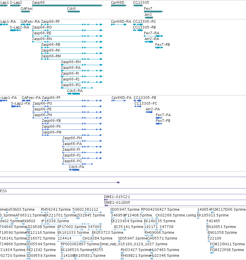Image resolution: width=246 pixels, height=260 pixels.
Task: Select EST EN10653.5prime
Action: coord(221,227)
